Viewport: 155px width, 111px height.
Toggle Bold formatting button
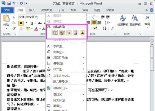pyautogui.click(x=21, y=23)
